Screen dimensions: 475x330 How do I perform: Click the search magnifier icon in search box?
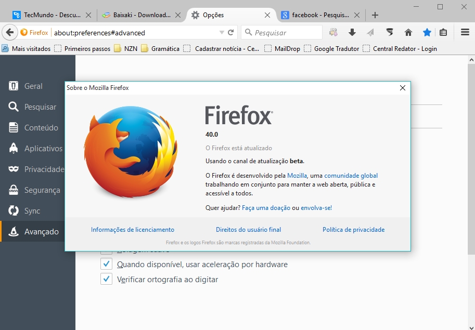248,32
